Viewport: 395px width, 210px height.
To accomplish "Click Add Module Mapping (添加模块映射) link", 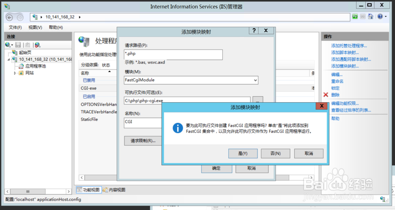I will (x=345, y=66).
